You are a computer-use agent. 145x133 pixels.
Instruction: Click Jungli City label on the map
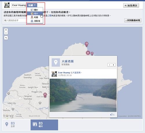point(32,87)
